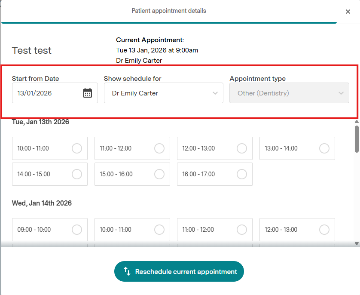The height and width of the screenshot is (295, 360).
Task: Pick the 11:00 - 12:00 slot on Wednesday
Action: tap(242, 230)
